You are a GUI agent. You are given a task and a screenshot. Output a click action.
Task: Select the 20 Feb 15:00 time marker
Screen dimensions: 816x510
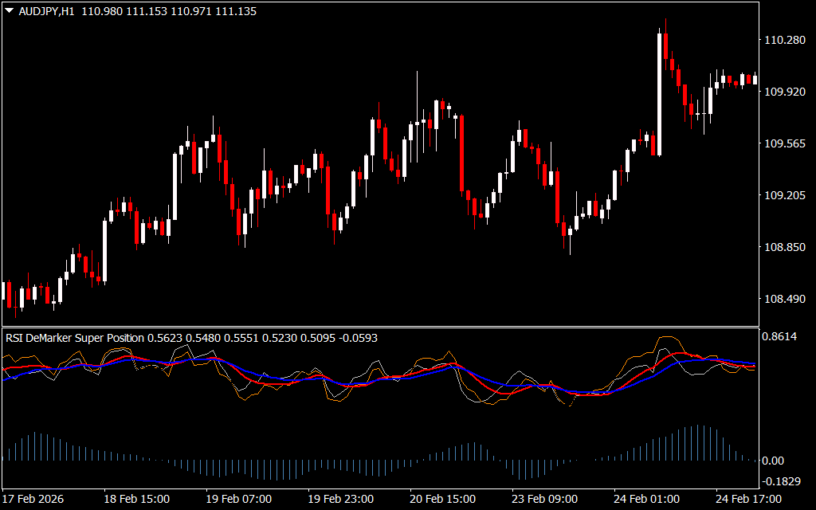click(443, 499)
